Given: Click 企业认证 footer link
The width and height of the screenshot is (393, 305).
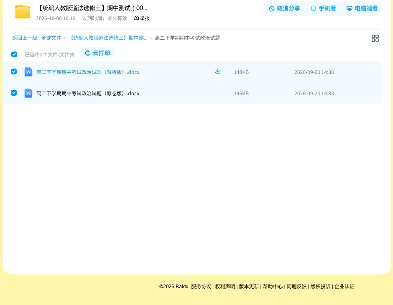Looking at the screenshot, I should (345, 287).
